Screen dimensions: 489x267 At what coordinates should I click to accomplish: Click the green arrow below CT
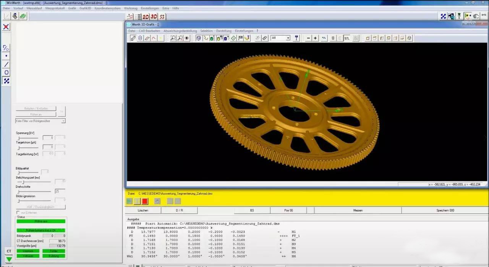[9, 259]
